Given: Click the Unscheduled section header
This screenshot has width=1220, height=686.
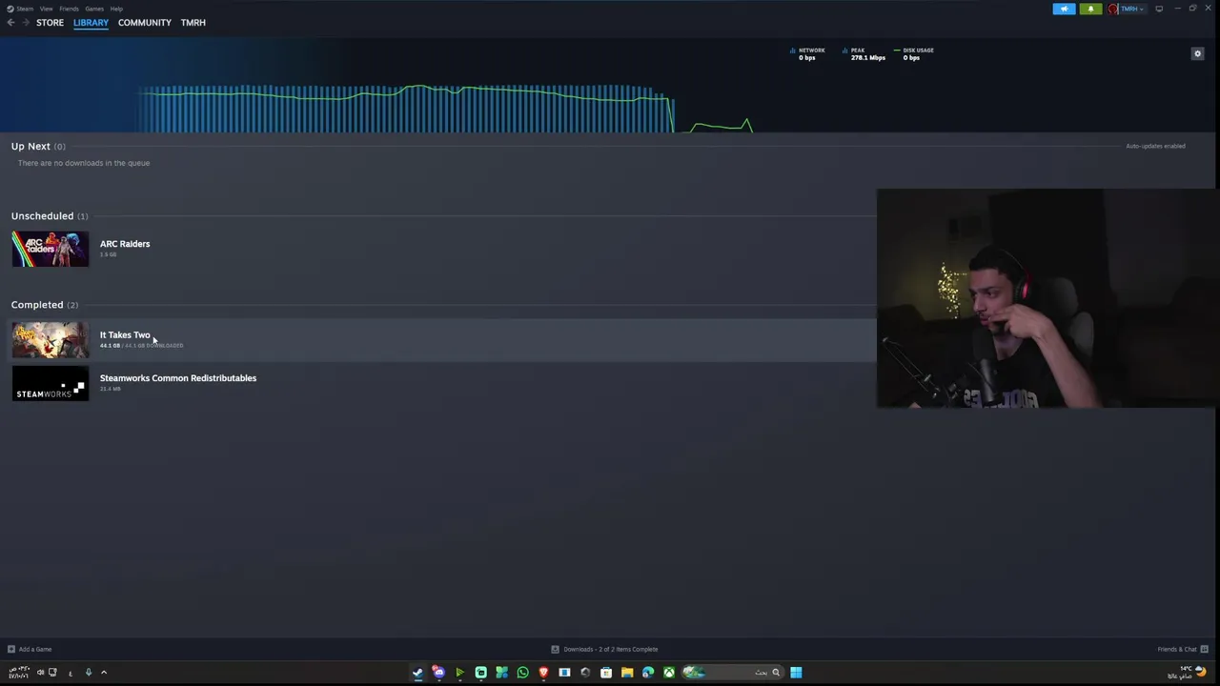Looking at the screenshot, I should coord(50,216).
